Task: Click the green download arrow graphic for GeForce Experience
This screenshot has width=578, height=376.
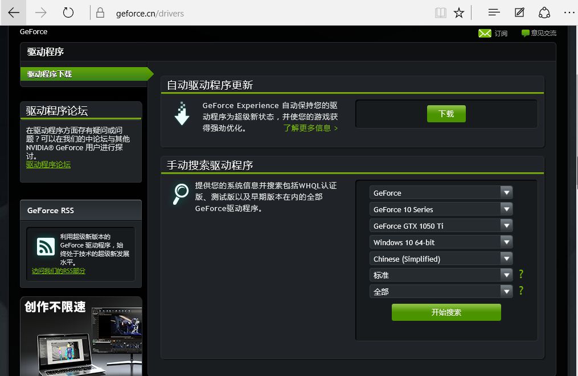Action: [181, 112]
